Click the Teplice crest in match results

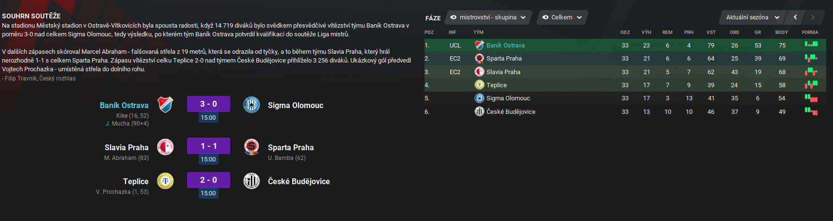165,181
